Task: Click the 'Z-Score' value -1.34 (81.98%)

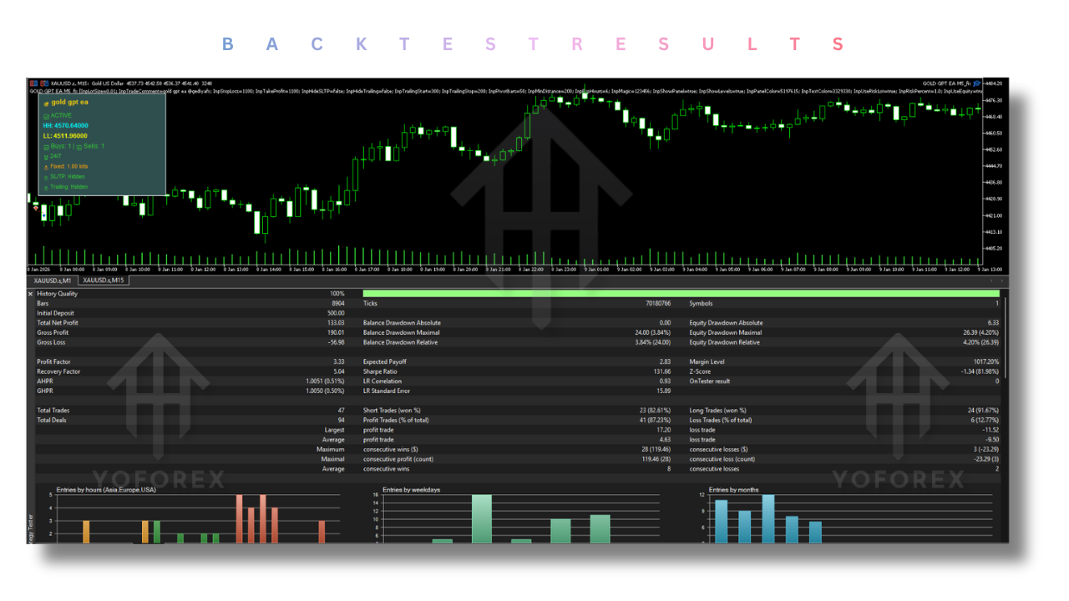Action: 979,371
